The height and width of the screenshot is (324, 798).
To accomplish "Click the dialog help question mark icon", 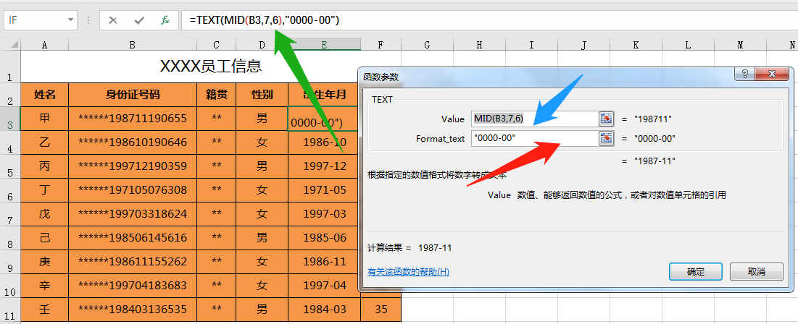I will (x=745, y=74).
